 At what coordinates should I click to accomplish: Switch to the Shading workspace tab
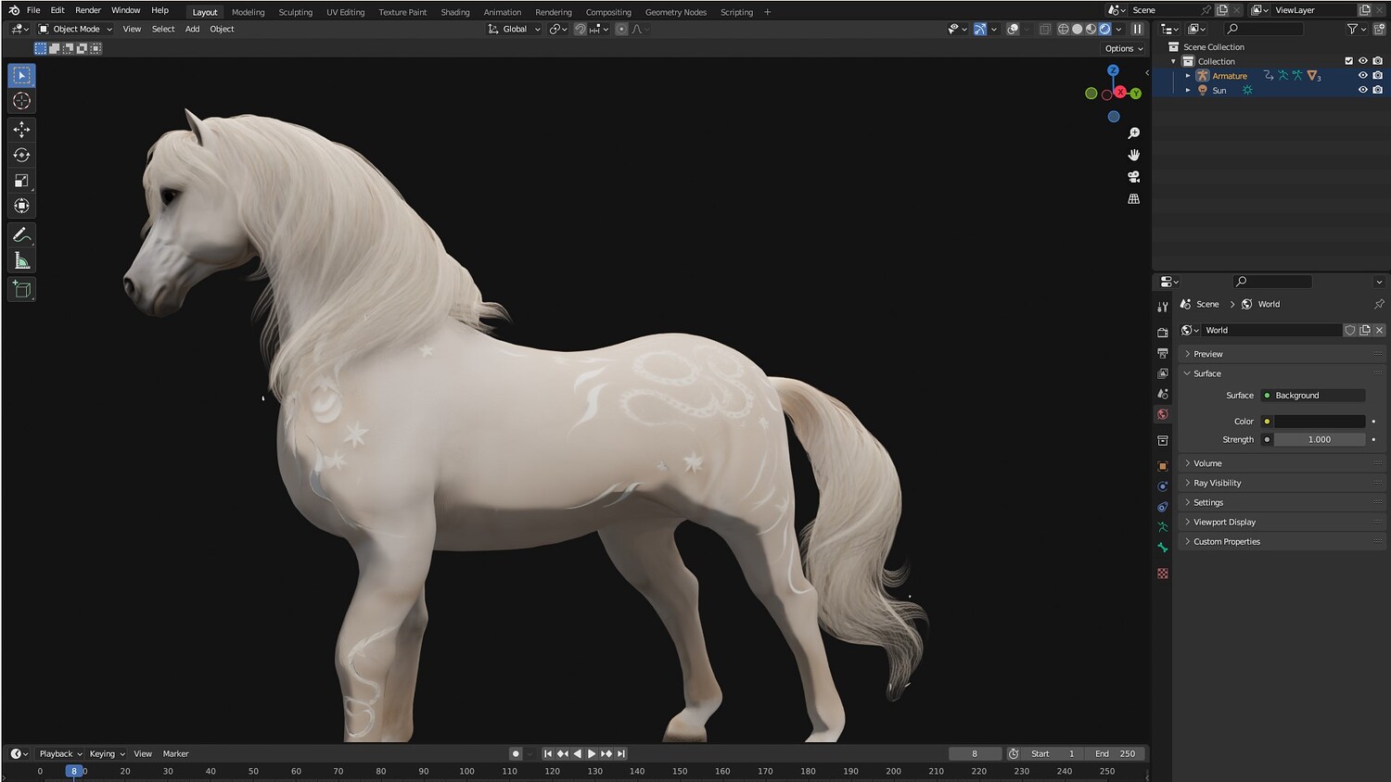pyautogui.click(x=455, y=12)
